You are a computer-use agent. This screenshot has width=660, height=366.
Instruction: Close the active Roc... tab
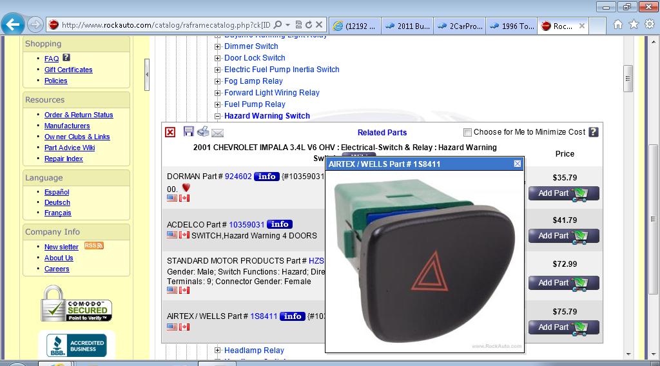point(582,26)
